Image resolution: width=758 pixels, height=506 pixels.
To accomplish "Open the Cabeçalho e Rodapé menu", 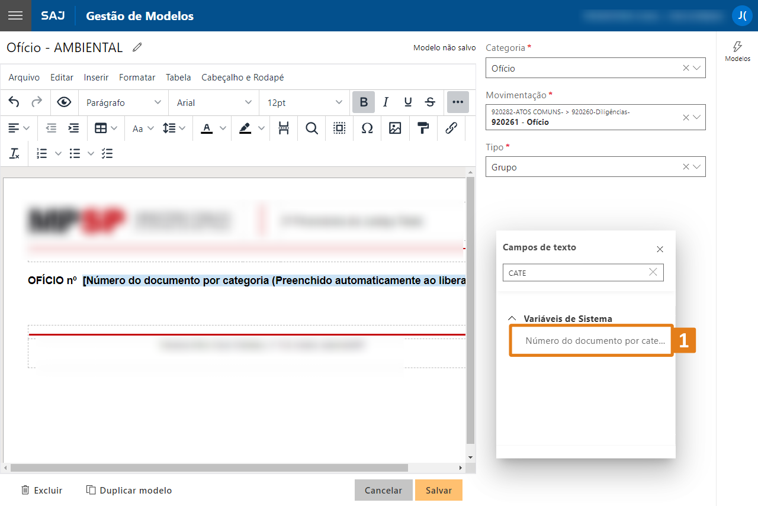I will (x=243, y=78).
